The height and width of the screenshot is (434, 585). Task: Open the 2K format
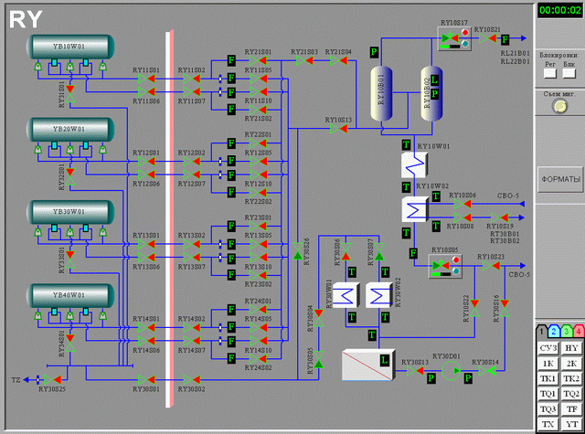(x=571, y=364)
